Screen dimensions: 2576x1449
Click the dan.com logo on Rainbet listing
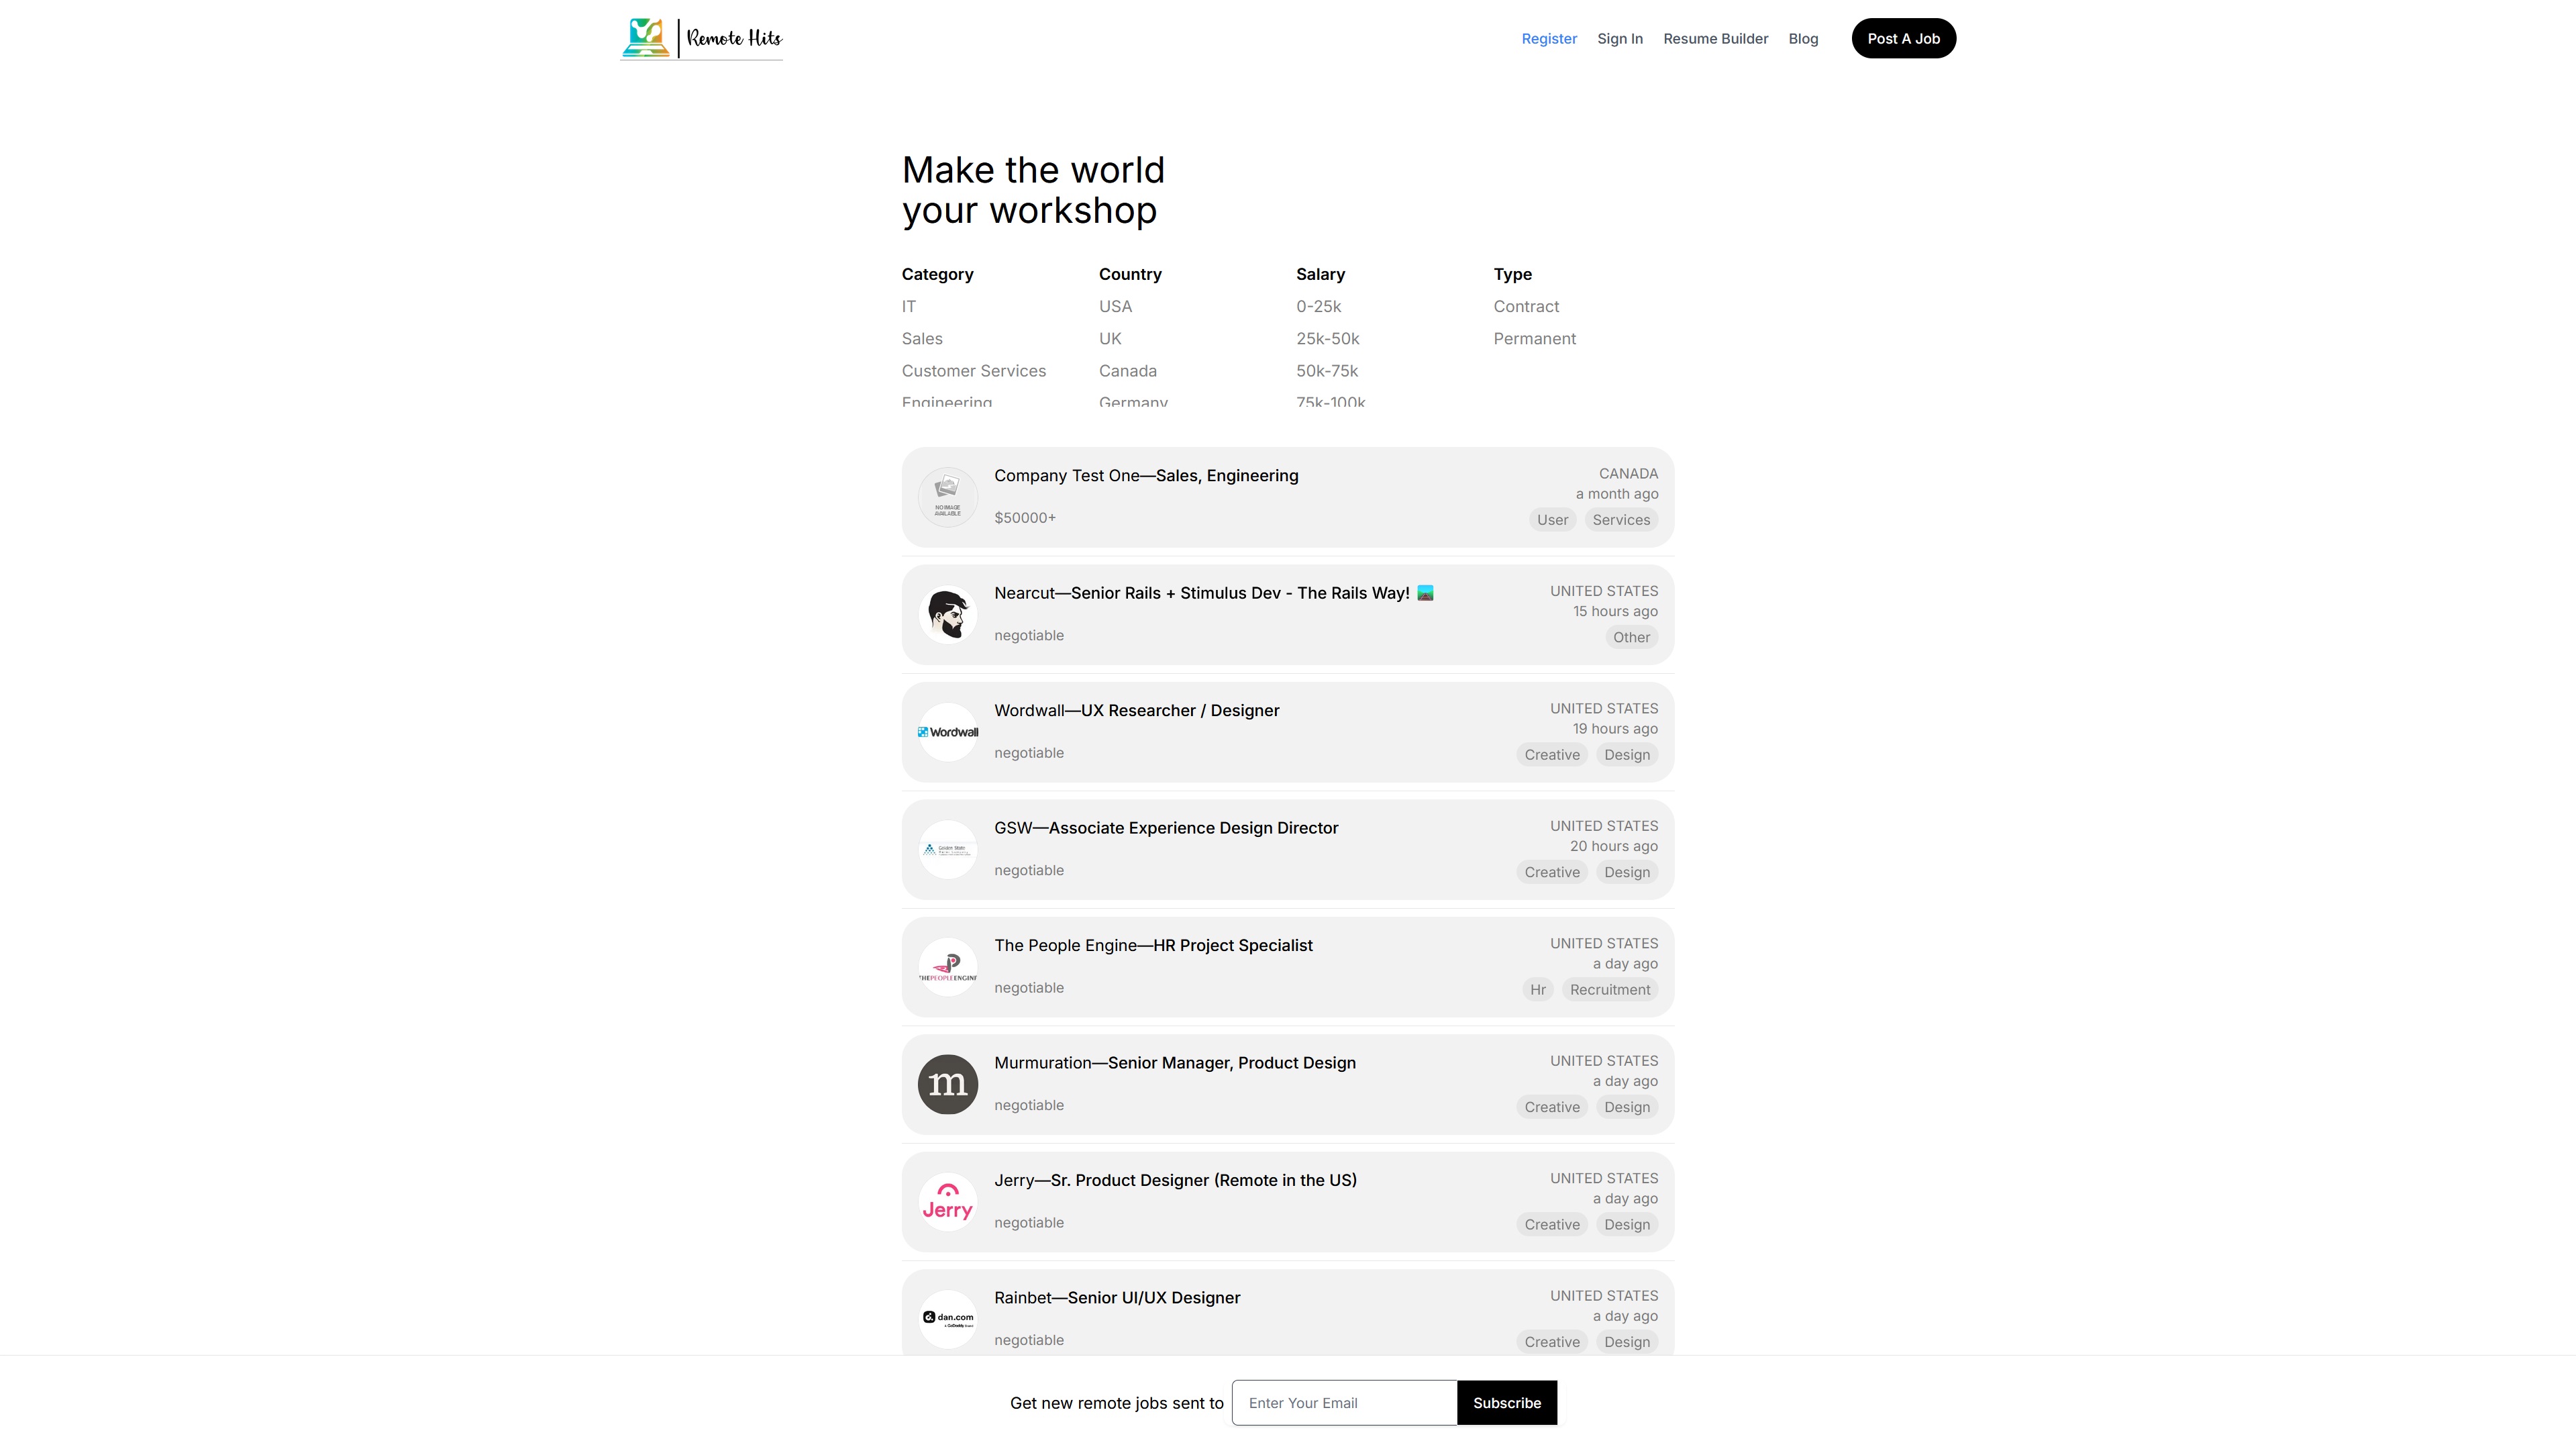tap(947, 1318)
